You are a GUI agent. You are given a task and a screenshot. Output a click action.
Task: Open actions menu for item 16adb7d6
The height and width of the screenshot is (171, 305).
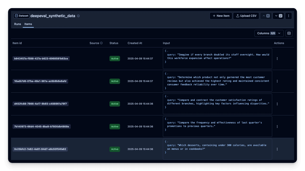coord(277,81)
